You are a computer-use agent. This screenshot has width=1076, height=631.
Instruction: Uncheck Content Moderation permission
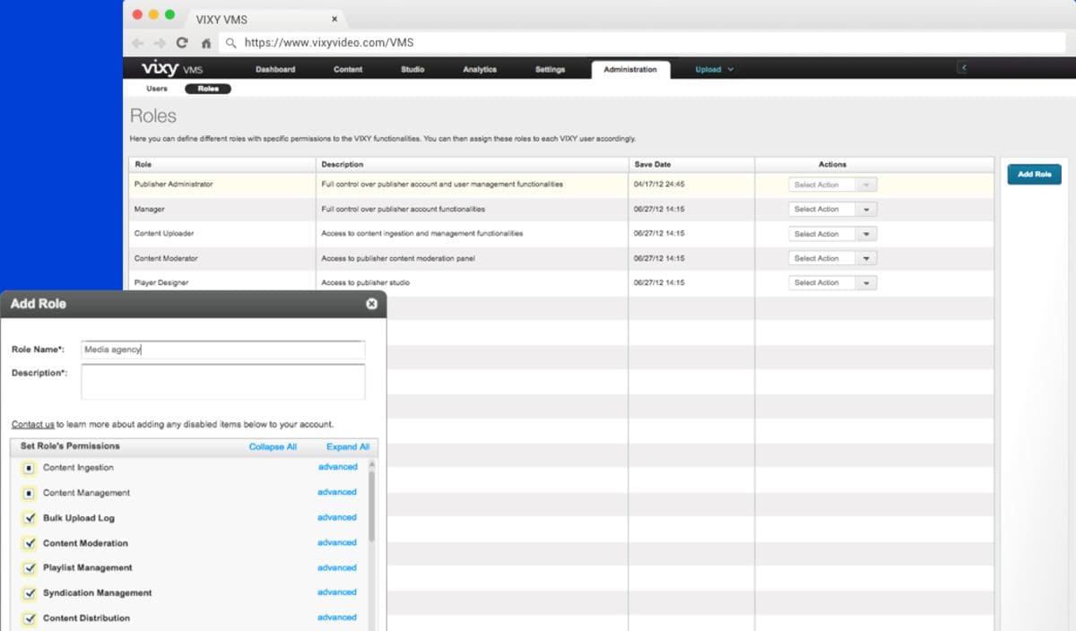click(x=29, y=543)
